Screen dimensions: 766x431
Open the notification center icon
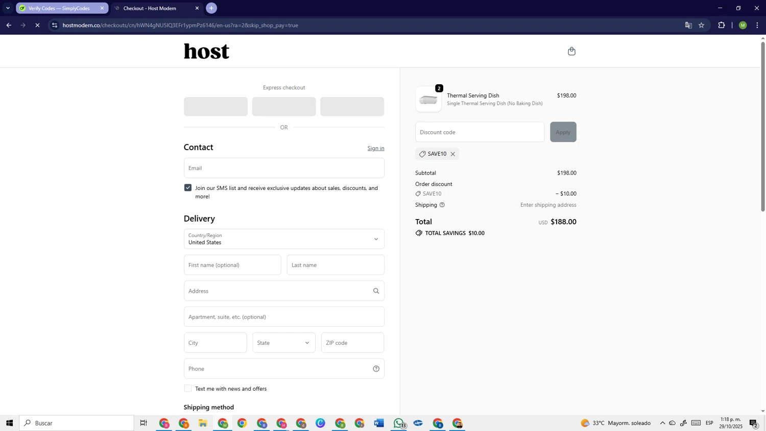754,423
